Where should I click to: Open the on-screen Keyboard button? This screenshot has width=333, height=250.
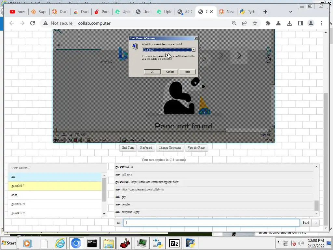(x=146, y=148)
